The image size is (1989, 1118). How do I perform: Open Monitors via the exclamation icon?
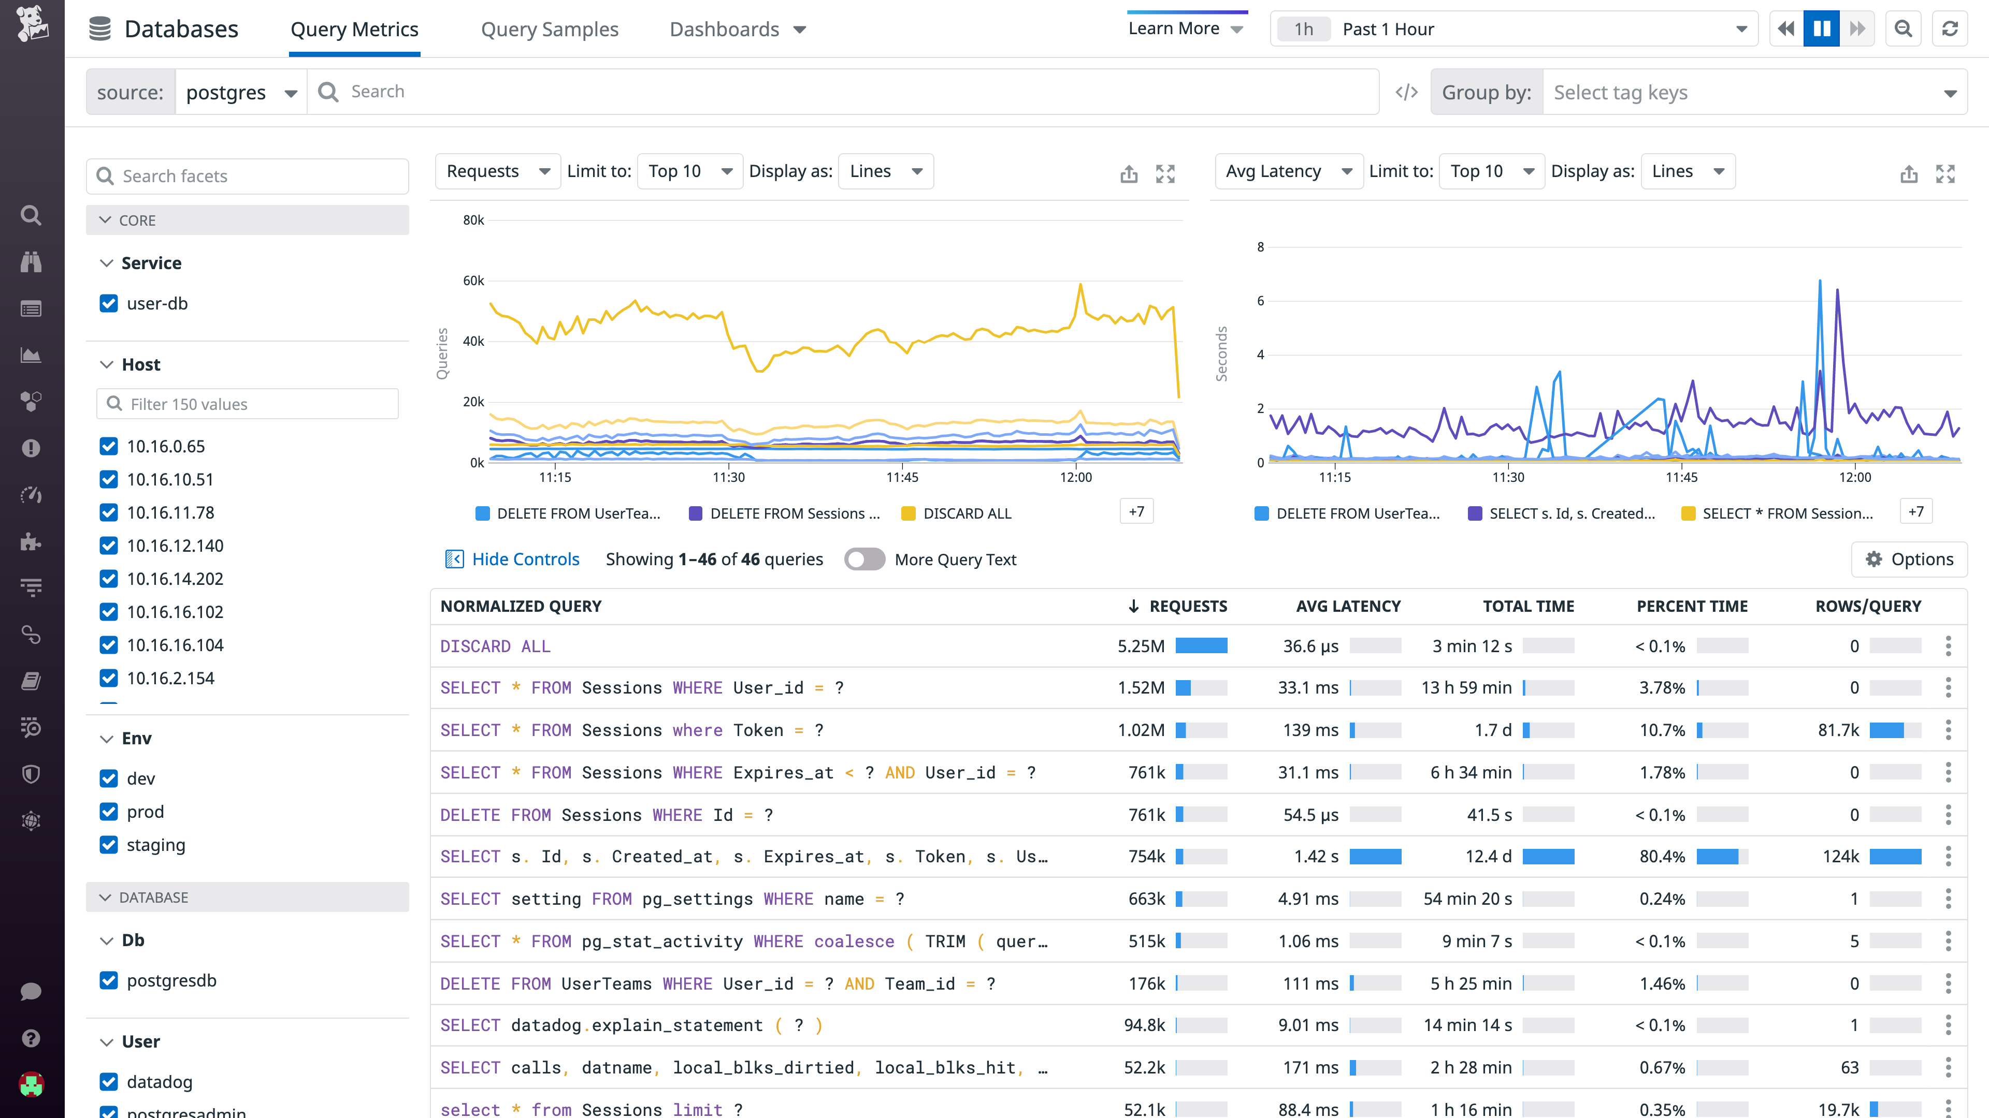31,448
